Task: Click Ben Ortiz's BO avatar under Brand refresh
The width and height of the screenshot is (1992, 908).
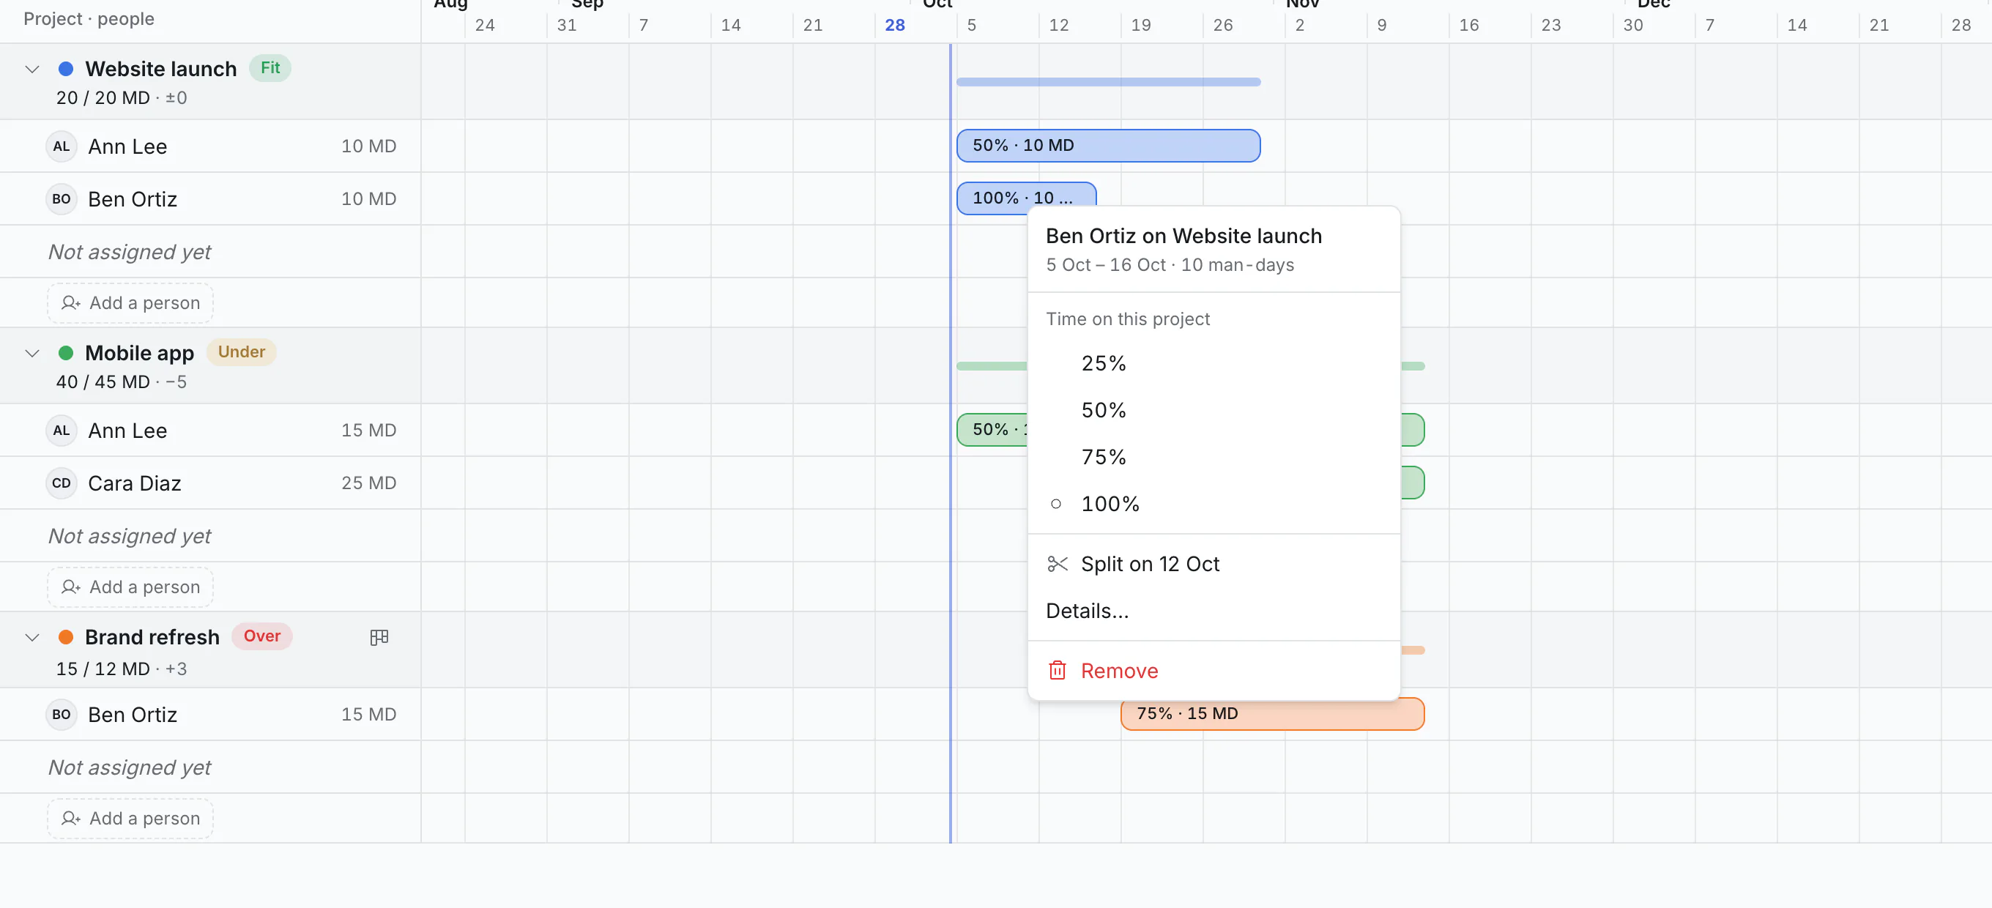Action: click(x=61, y=715)
